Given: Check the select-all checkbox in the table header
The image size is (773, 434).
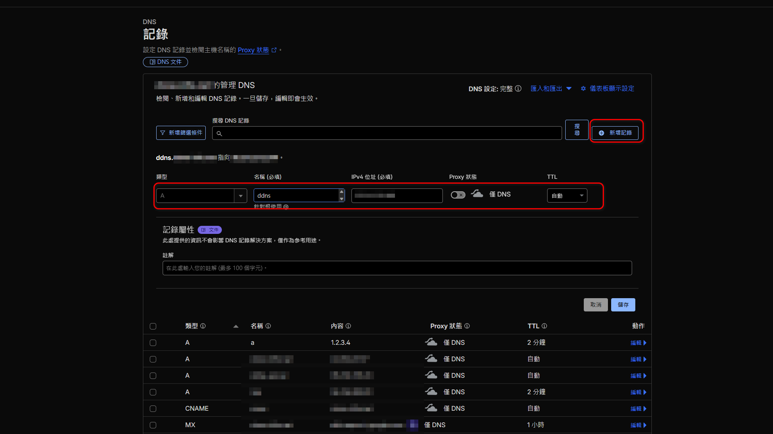Looking at the screenshot, I should (153, 326).
